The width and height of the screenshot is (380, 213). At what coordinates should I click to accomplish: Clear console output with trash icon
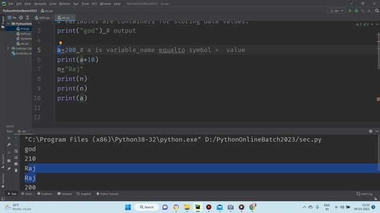pyautogui.click(x=16, y=170)
